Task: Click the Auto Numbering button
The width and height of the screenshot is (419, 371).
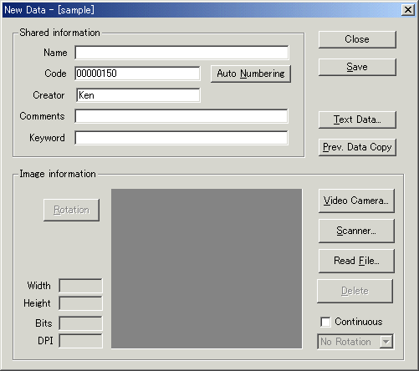Action: [x=251, y=74]
